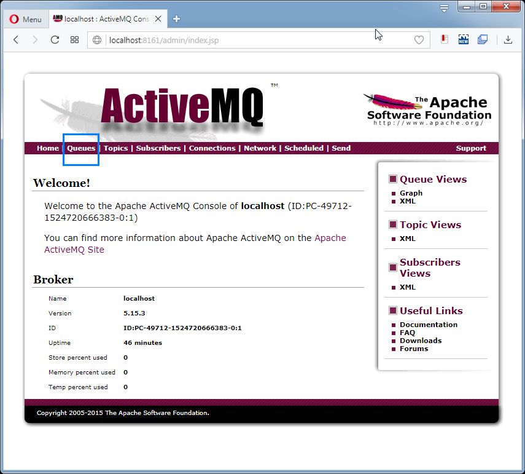Click the broker Version value 5.15.3

coord(134,314)
